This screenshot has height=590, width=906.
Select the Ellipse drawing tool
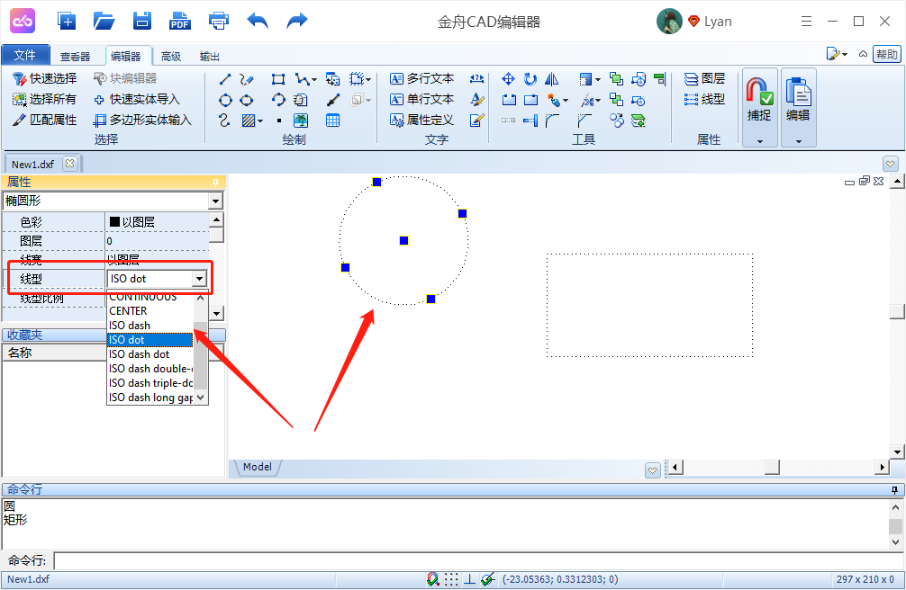[x=247, y=101]
